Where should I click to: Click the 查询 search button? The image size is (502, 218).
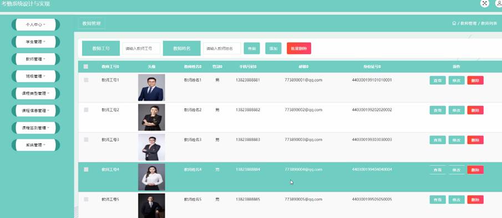pyautogui.click(x=252, y=49)
